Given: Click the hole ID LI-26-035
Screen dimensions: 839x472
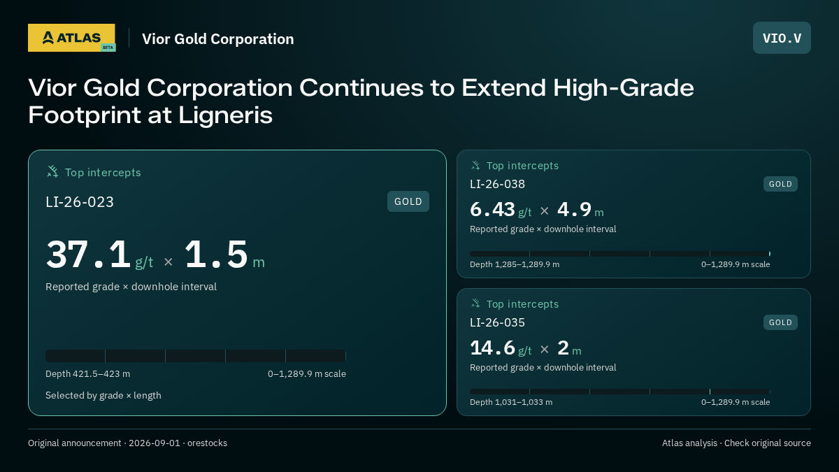Looking at the screenshot, I should click(x=497, y=322).
